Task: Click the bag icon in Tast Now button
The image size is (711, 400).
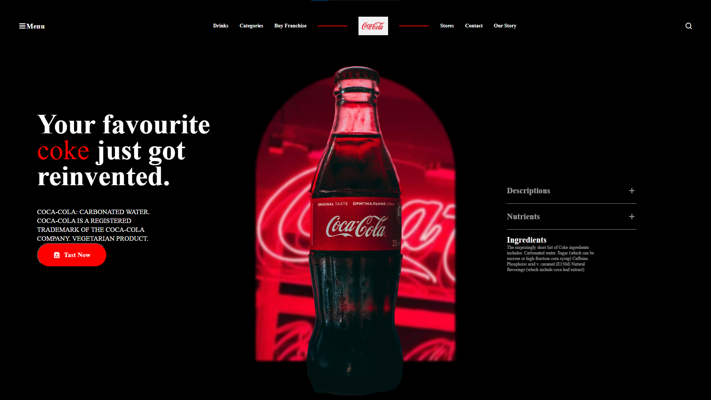Action: 57,255
